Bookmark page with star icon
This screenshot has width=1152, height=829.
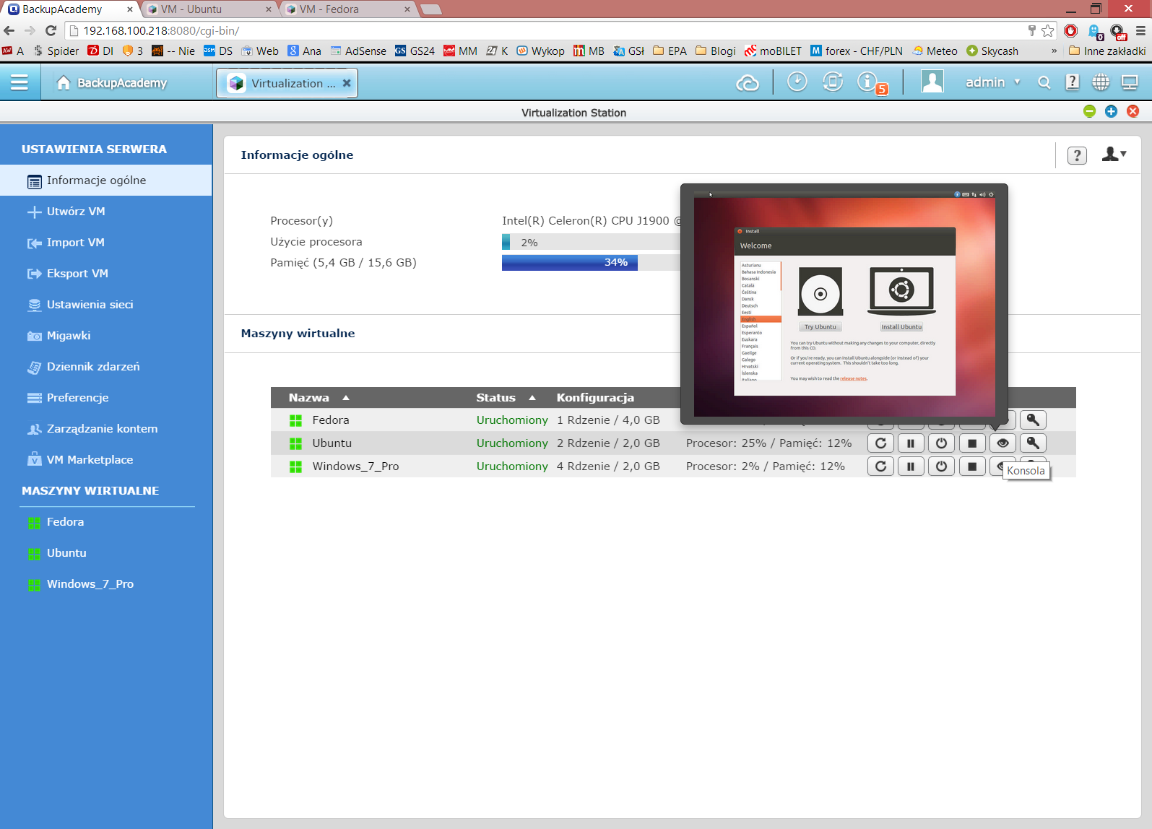[1048, 30]
